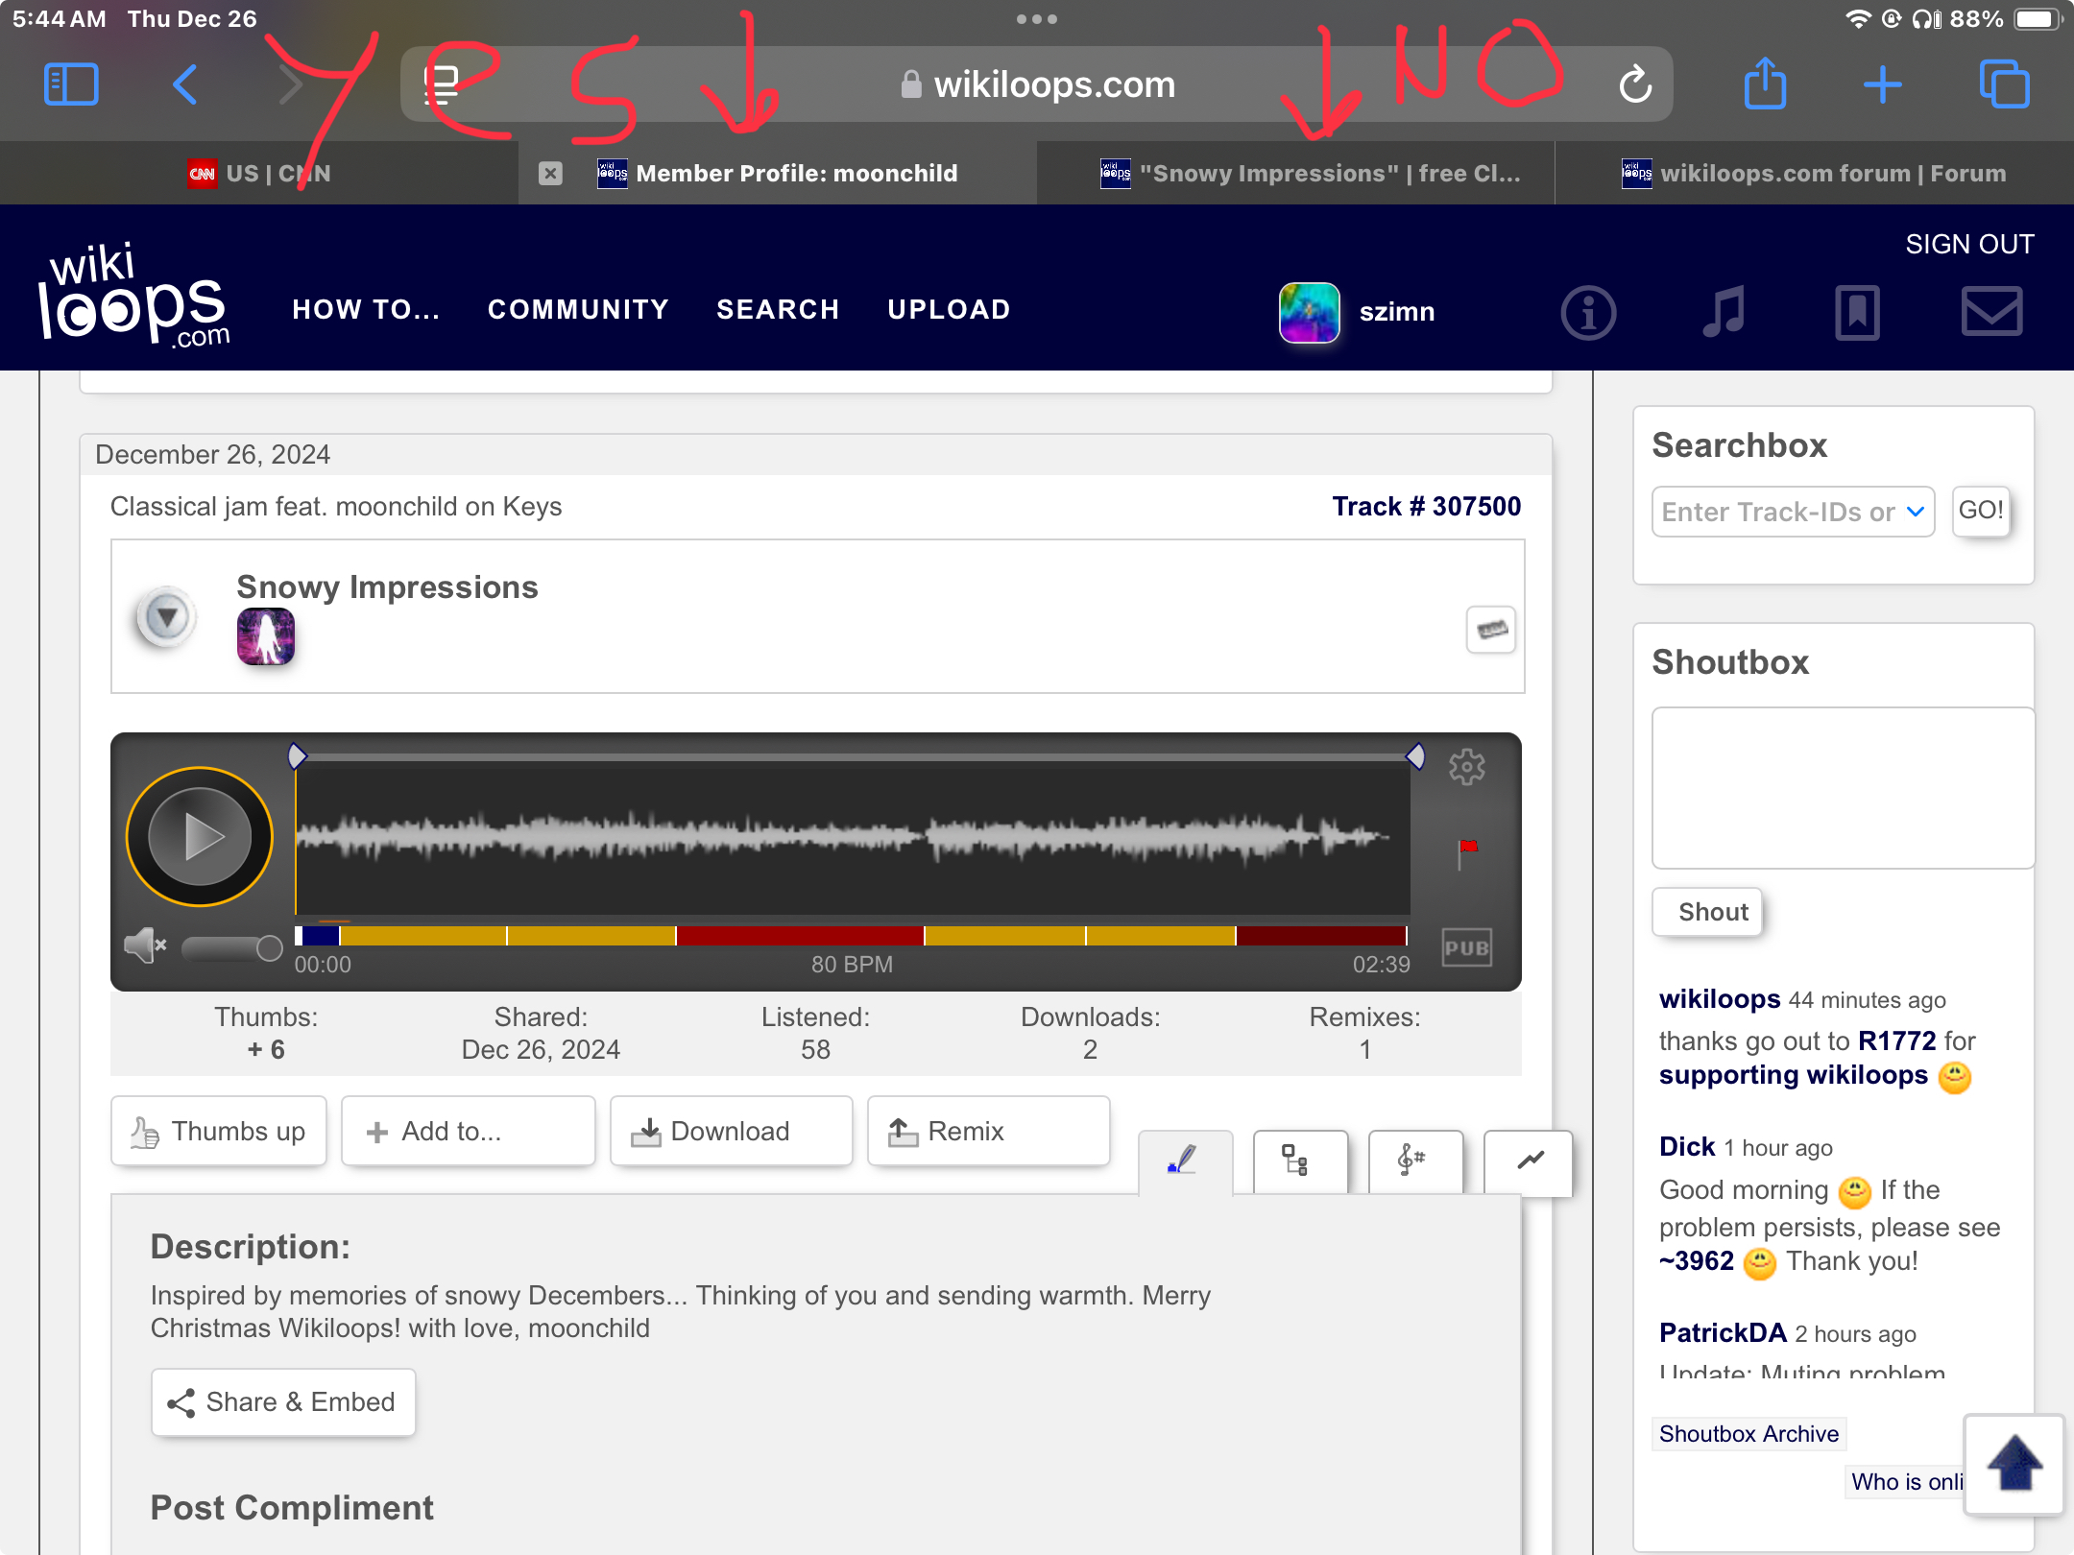Open the szimn username link
The width and height of the screenshot is (2074, 1555).
click(1397, 312)
